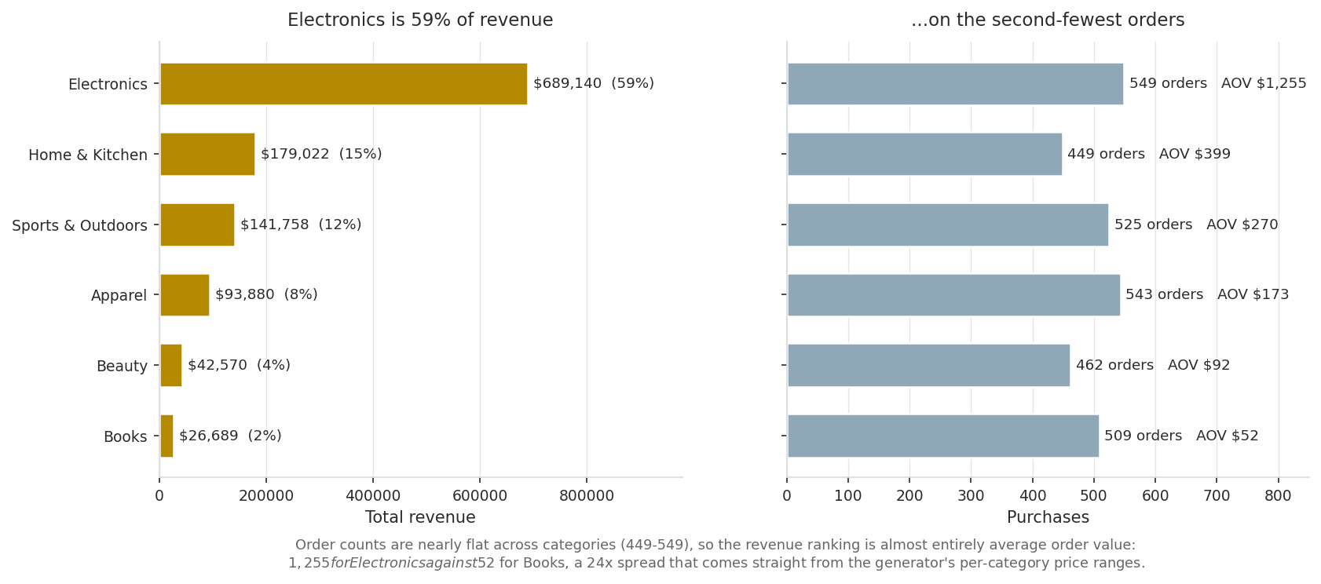Click the Apparel revenue bar

coord(185,295)
